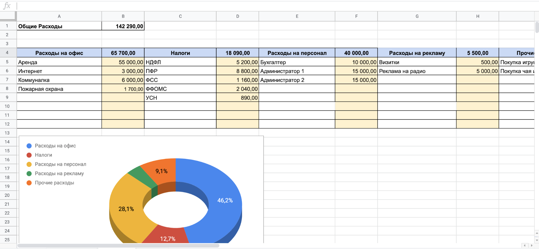Click header cell 'Расходы на персонал'

click(x=297, y=53)
